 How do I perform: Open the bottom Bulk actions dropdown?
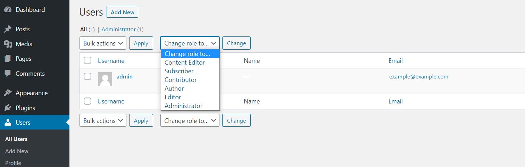pyautogui.click(x=103, y=121)
